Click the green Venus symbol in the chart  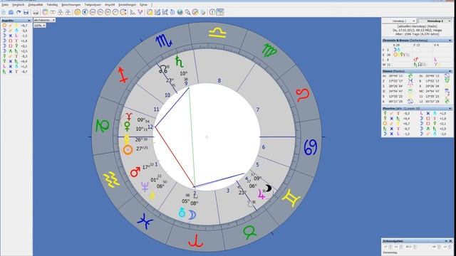pyautogui.click(x=127, y=126)
